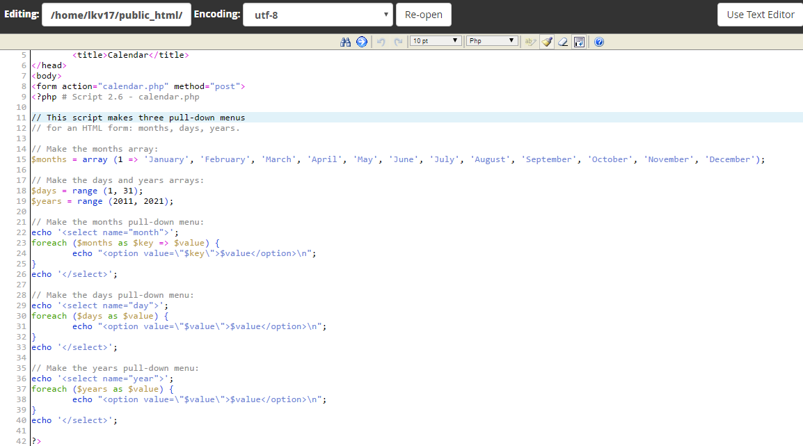Click 'foreach ($years as $value)' line
Screen dimensions: 803x446
pos(102,389)
